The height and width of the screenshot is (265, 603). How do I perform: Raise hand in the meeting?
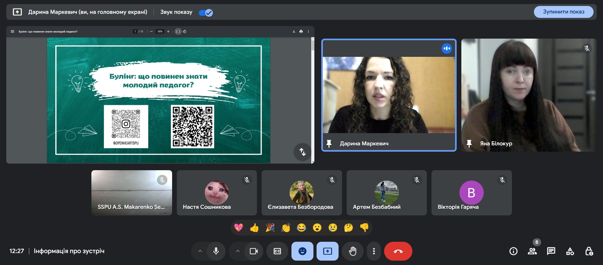[x=353, y=251]
